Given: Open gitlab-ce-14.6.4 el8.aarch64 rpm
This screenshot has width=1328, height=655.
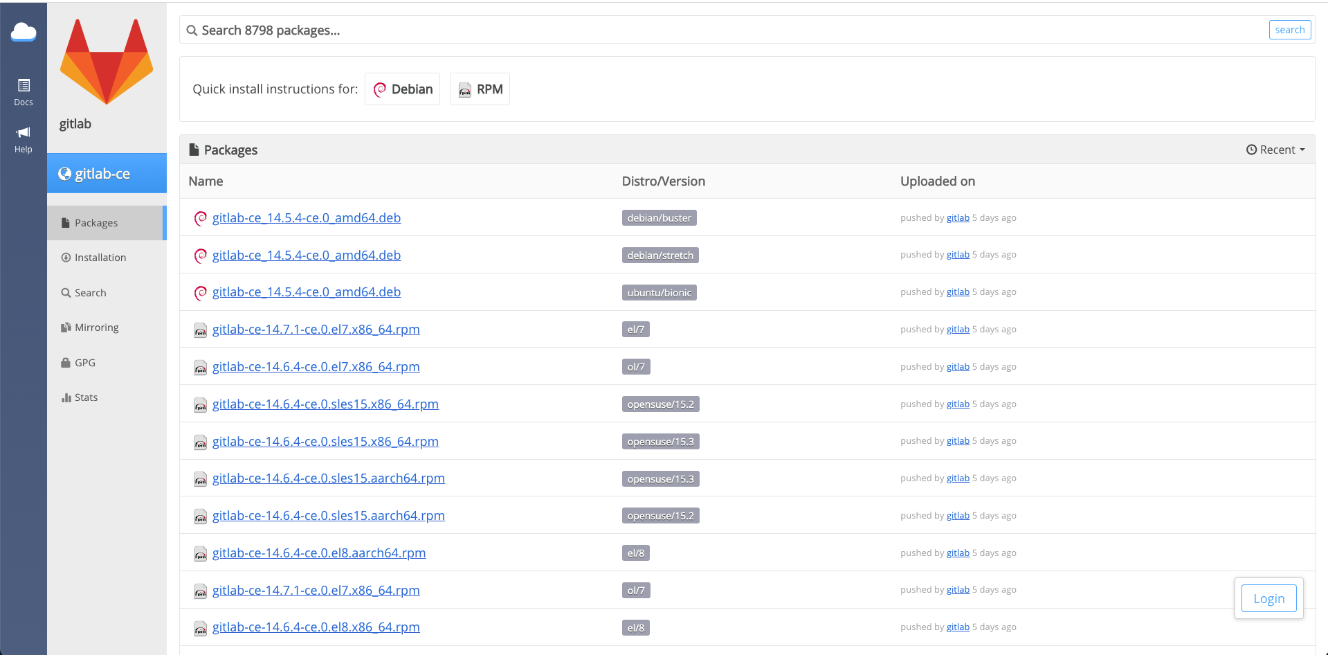Looking at the screenshot, I should pyautogui.click(x=319, y=553).
